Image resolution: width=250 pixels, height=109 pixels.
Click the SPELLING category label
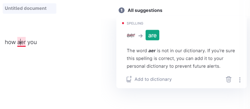135,24
